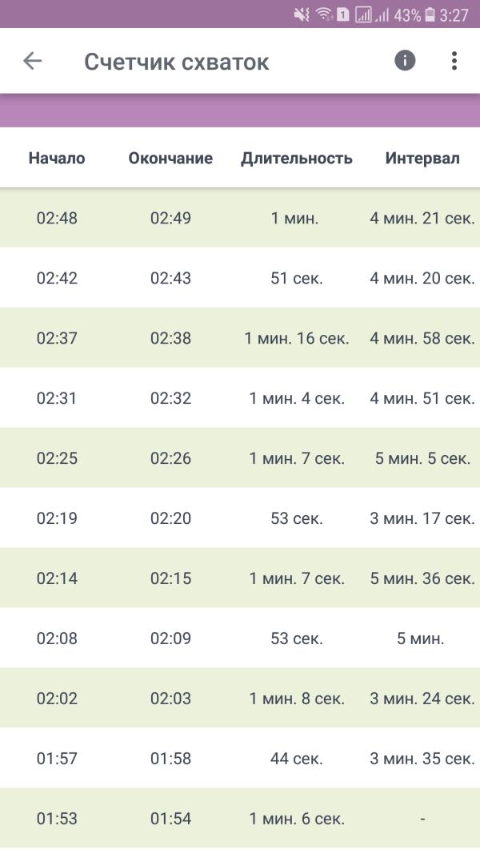Tap the SIM 1 indicator icon
The width and height of the screenshot is (480, 854).
[342, 14]
